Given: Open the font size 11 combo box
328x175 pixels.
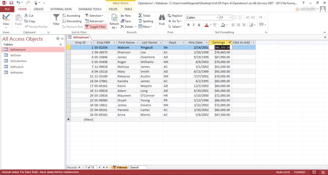Looking at the screenshot, I should click(x=226, y=17).
